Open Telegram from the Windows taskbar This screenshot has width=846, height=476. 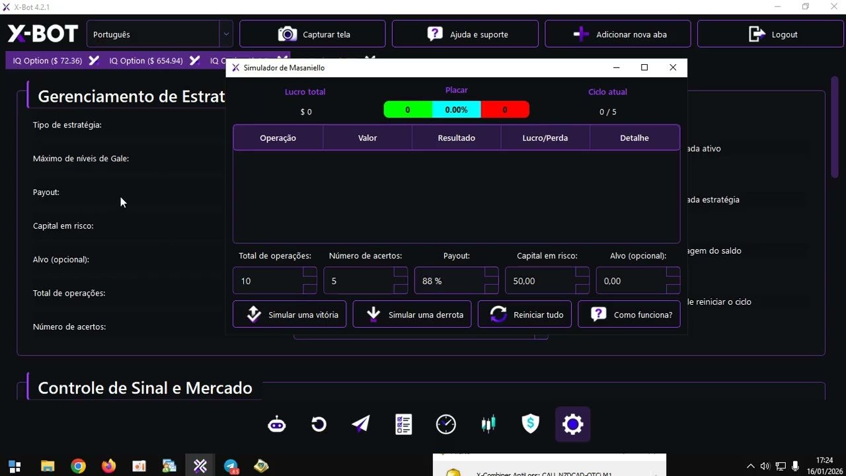231,465
